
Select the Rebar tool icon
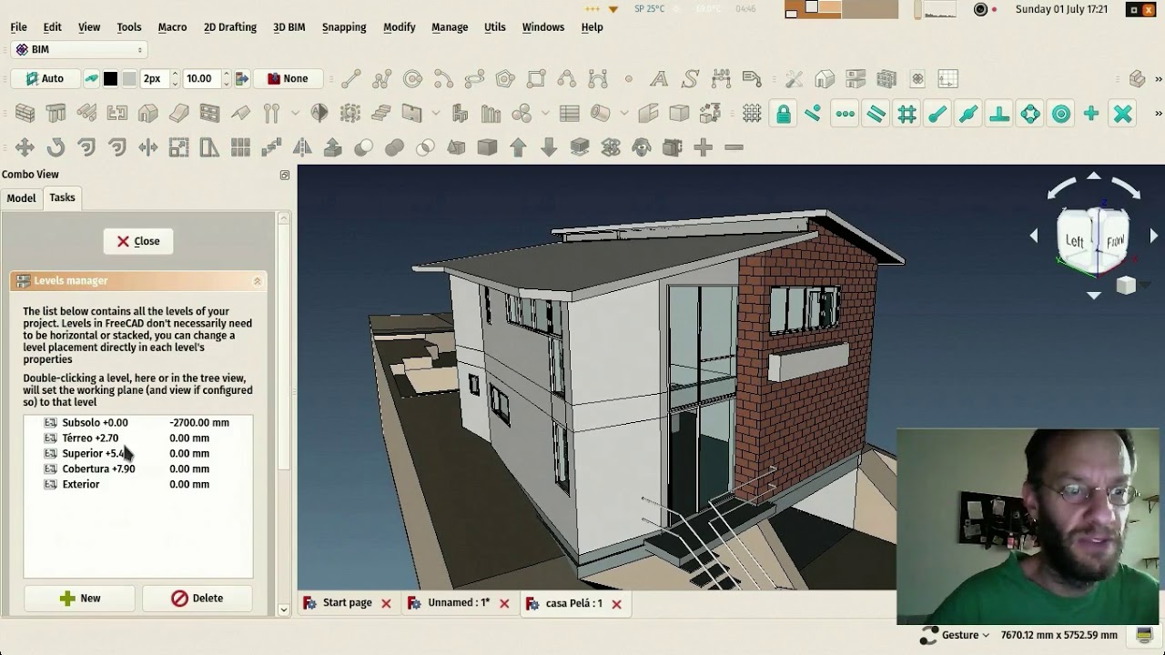pyautogui.click(x=86, y=114)
